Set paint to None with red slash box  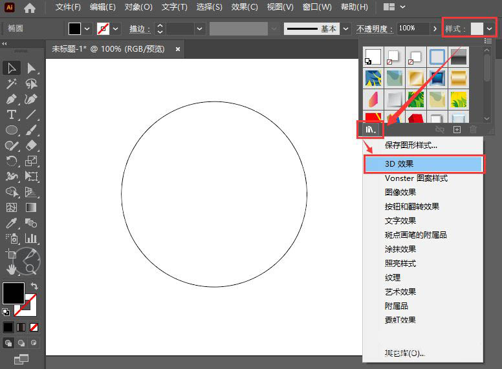34,327
